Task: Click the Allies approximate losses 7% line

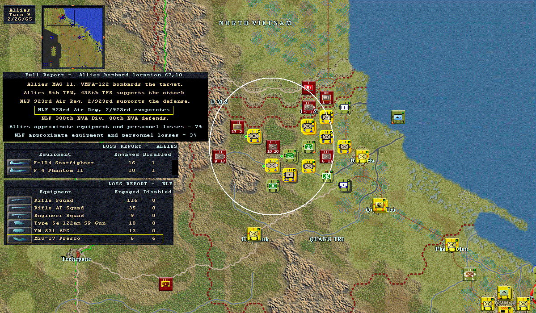Action: point(106,127)
